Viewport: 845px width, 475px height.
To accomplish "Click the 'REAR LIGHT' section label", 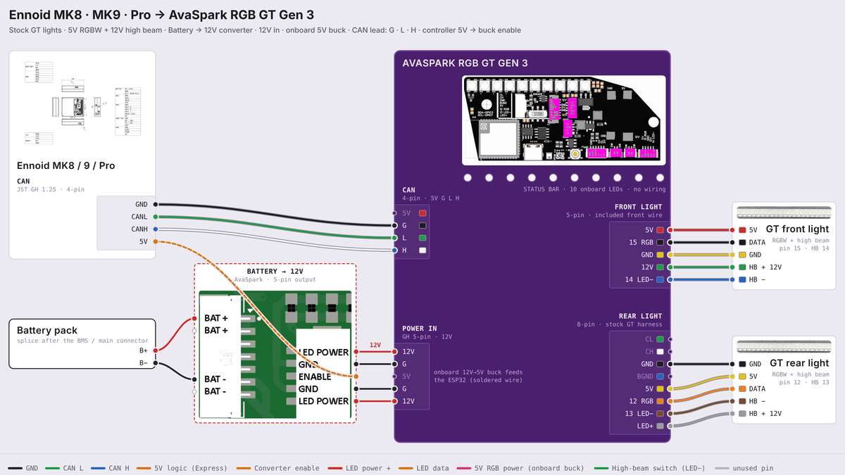I will [641, 316].
